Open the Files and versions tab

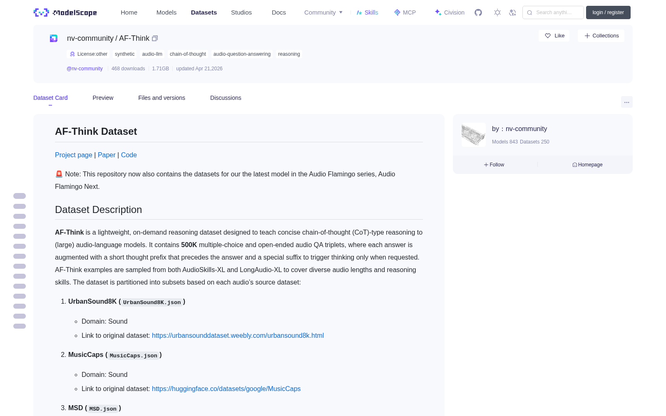pyautogui.click(x=162, y=98)
